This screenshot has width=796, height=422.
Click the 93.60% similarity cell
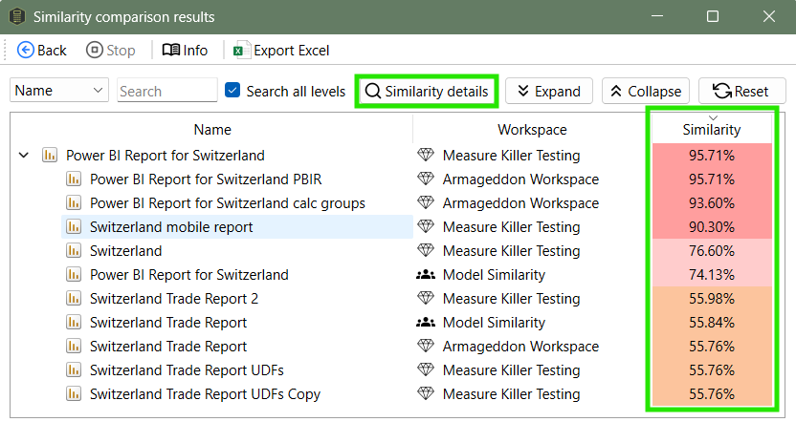point(712,203)
